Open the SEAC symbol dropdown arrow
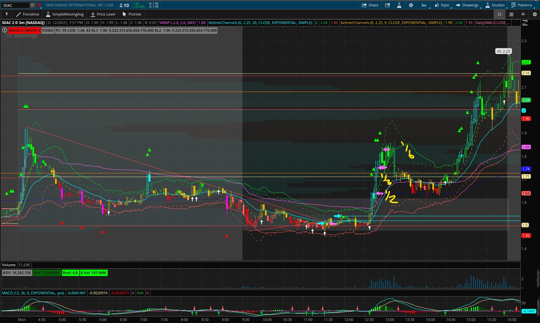The height and width of the screenshot is (323, 540). pyautogui.click(x=32, y=5)
